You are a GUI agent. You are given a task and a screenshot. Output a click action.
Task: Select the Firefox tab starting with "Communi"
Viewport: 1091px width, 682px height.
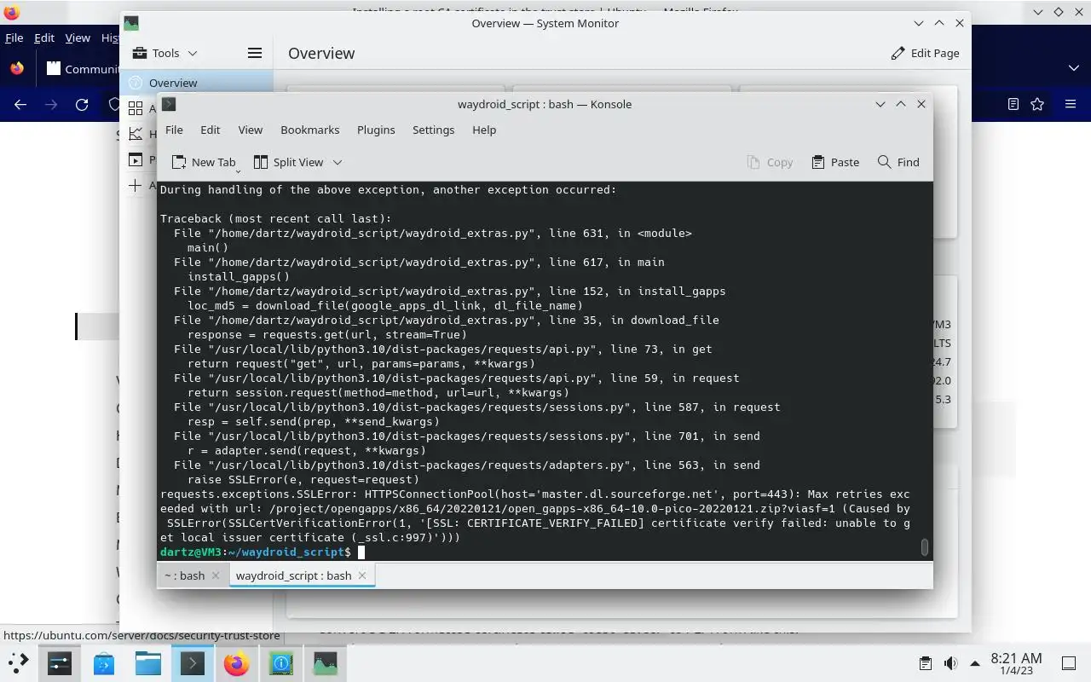click(x=81, y=68)
